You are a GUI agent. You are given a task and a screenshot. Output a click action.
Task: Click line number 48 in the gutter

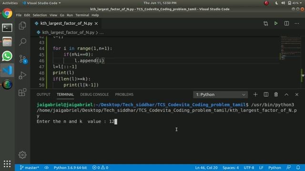point(41,73)
